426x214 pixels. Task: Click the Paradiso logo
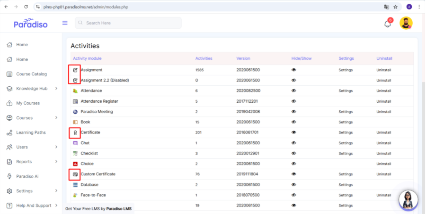[x=30, y=23]
